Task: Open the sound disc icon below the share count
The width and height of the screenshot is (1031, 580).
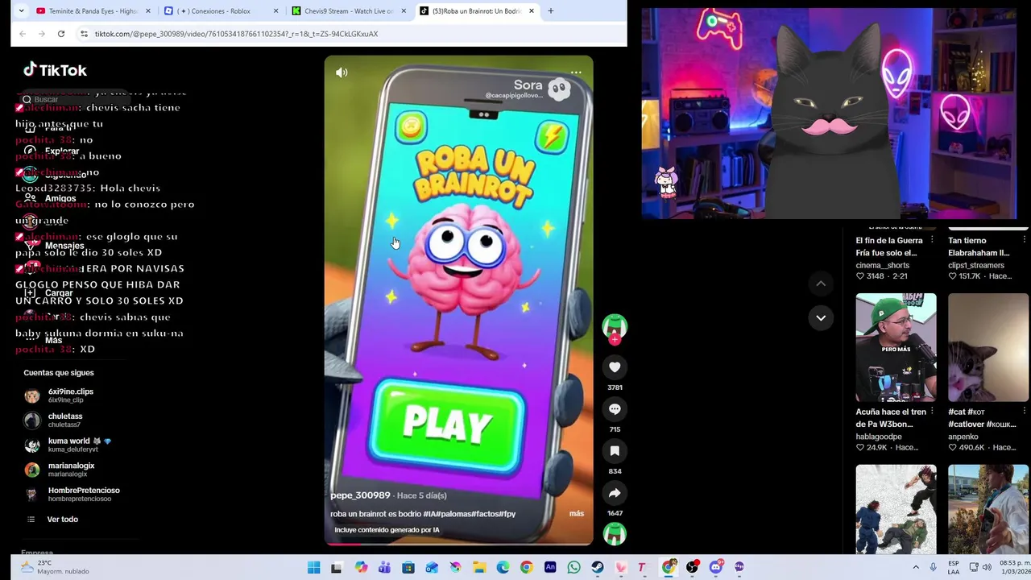Action: click(615, 533)
